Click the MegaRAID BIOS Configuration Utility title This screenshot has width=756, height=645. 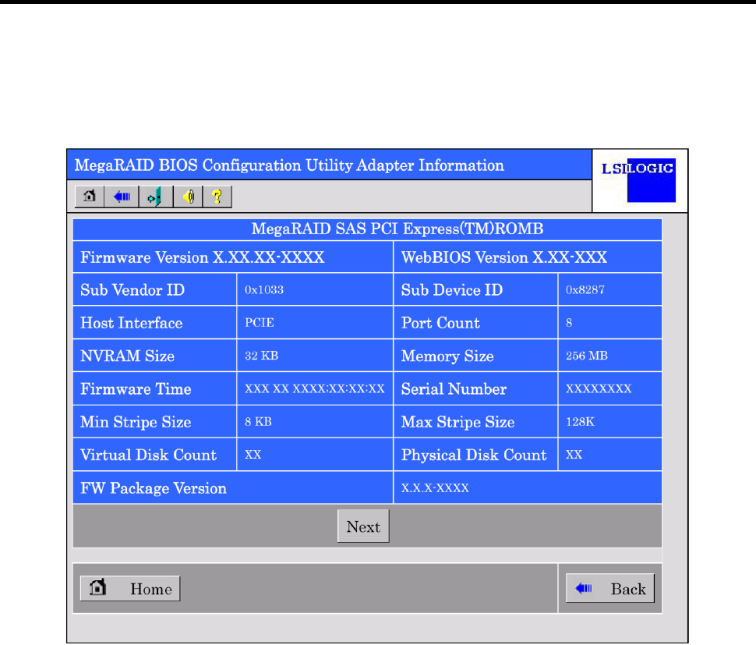tap(289, 165)
